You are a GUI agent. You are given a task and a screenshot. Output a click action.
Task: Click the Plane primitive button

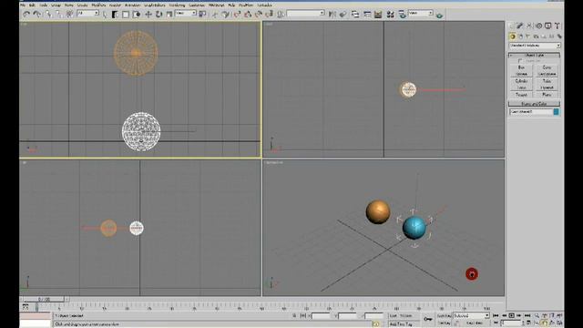(547, 95)
